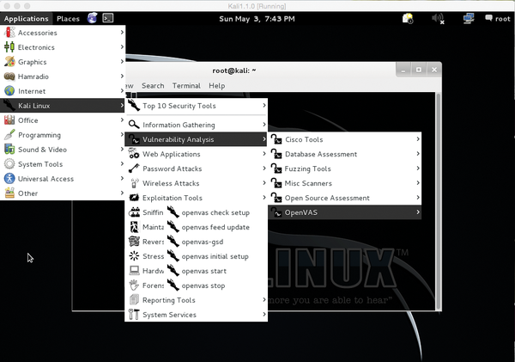The height and width of the screenshot is (362, 515).
Task: Expand the Top 10 Security Tools arrow
Action: [x=264, y=105]
